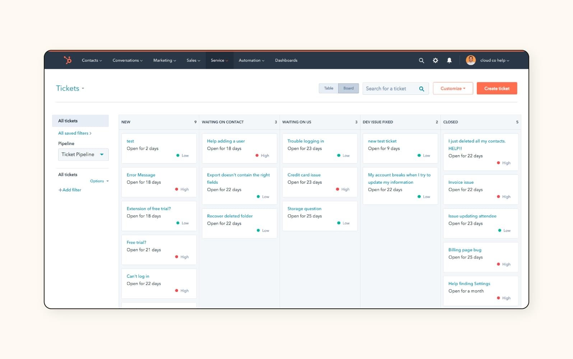573x359 pixels.
Task: Click 'Open for 21 days' text
Action: point(144,250)
